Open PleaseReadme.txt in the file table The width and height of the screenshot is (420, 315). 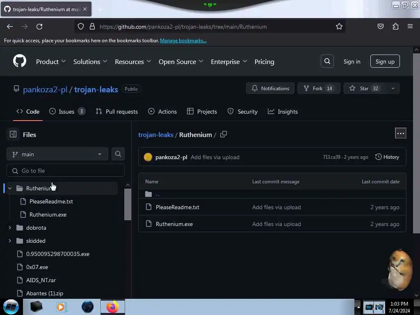[177, 207]
